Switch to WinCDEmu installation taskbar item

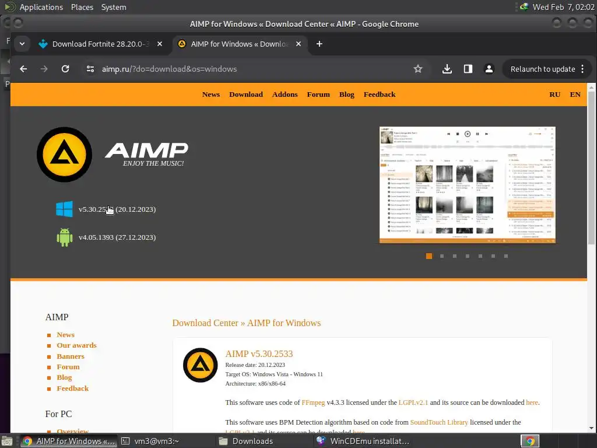(x=363, y=441)
